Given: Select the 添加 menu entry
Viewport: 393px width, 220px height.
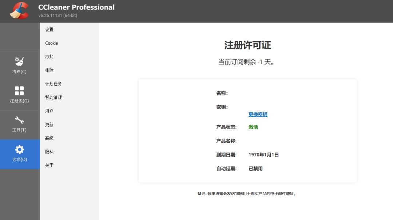Looking at the screenshot, I should 49,57.
